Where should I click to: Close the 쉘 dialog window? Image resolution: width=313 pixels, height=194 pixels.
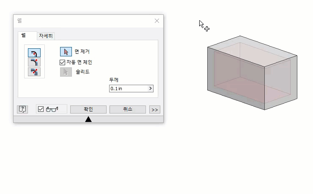(157, 21)
